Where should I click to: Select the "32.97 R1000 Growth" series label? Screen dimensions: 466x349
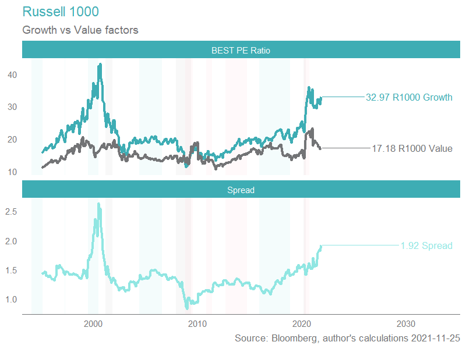tap(409, 97)
